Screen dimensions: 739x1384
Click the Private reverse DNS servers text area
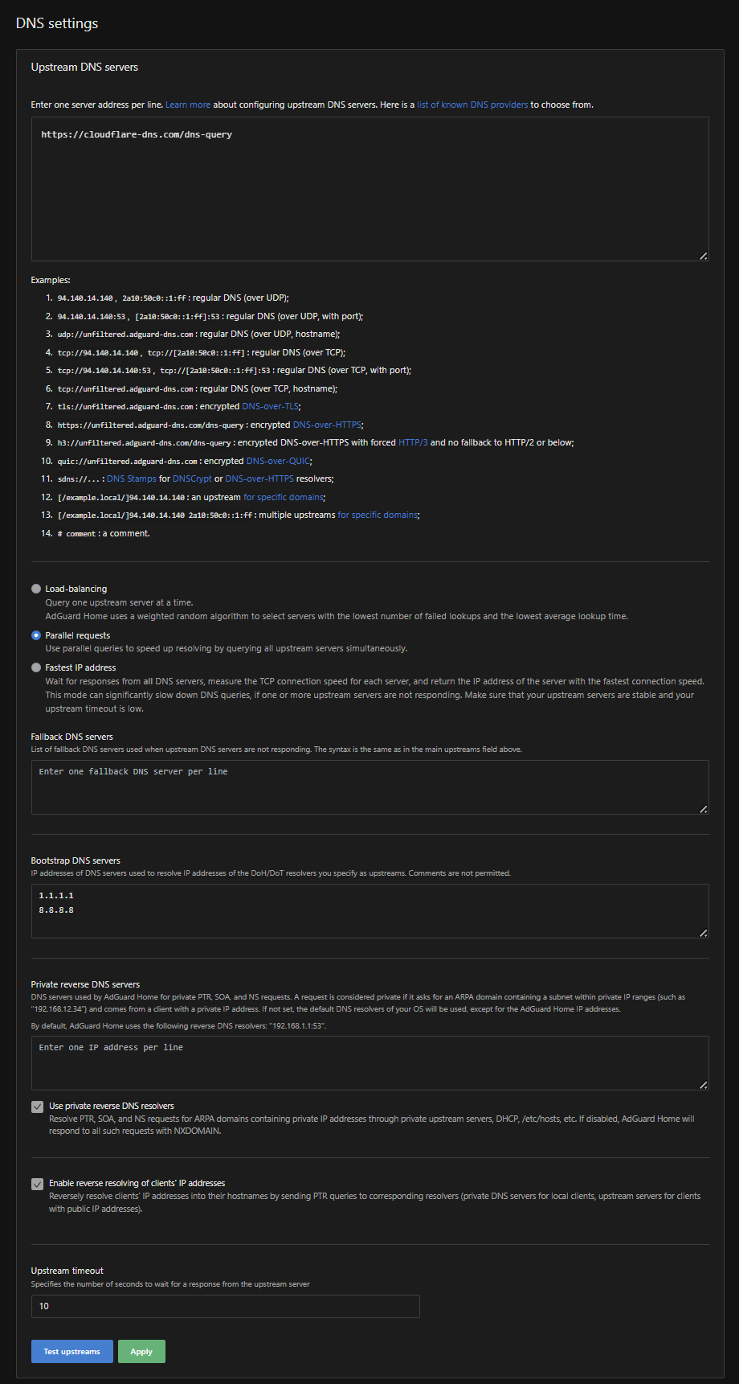(369, 1063)
